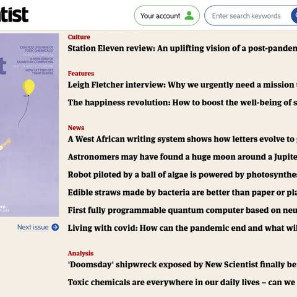Open the Living with covid article
297x297 pixels.
[x=183, y=228]
